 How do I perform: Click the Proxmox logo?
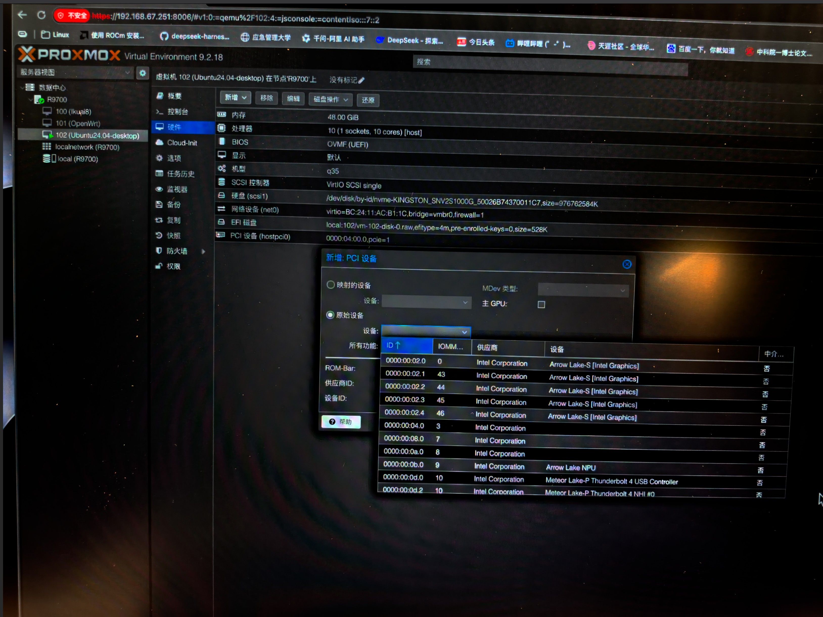point(69,55)
